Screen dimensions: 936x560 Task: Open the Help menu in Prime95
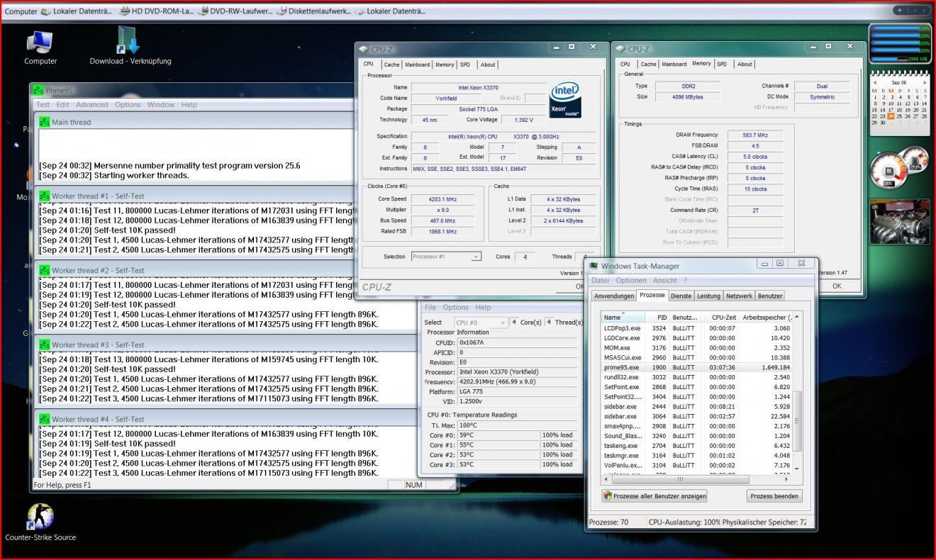pos(189,105)
